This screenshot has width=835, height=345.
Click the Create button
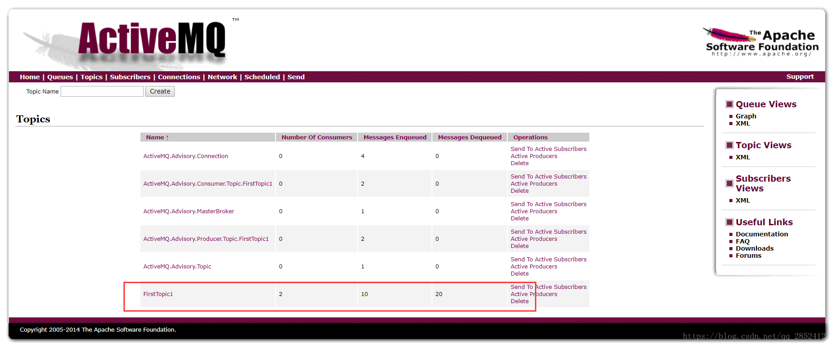(x=160, y=91)
